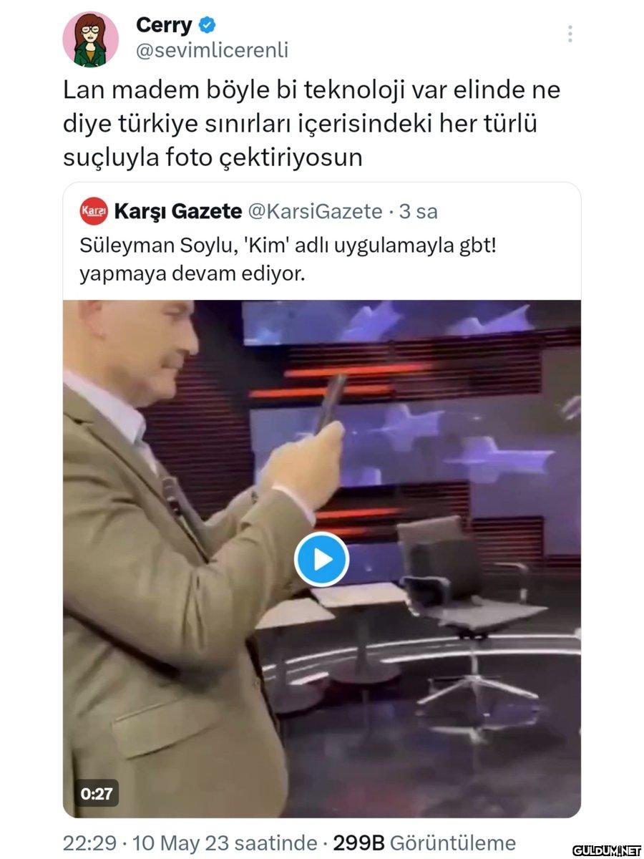Click the 22:29 post time
644x859 pixels.
(89, 843)
